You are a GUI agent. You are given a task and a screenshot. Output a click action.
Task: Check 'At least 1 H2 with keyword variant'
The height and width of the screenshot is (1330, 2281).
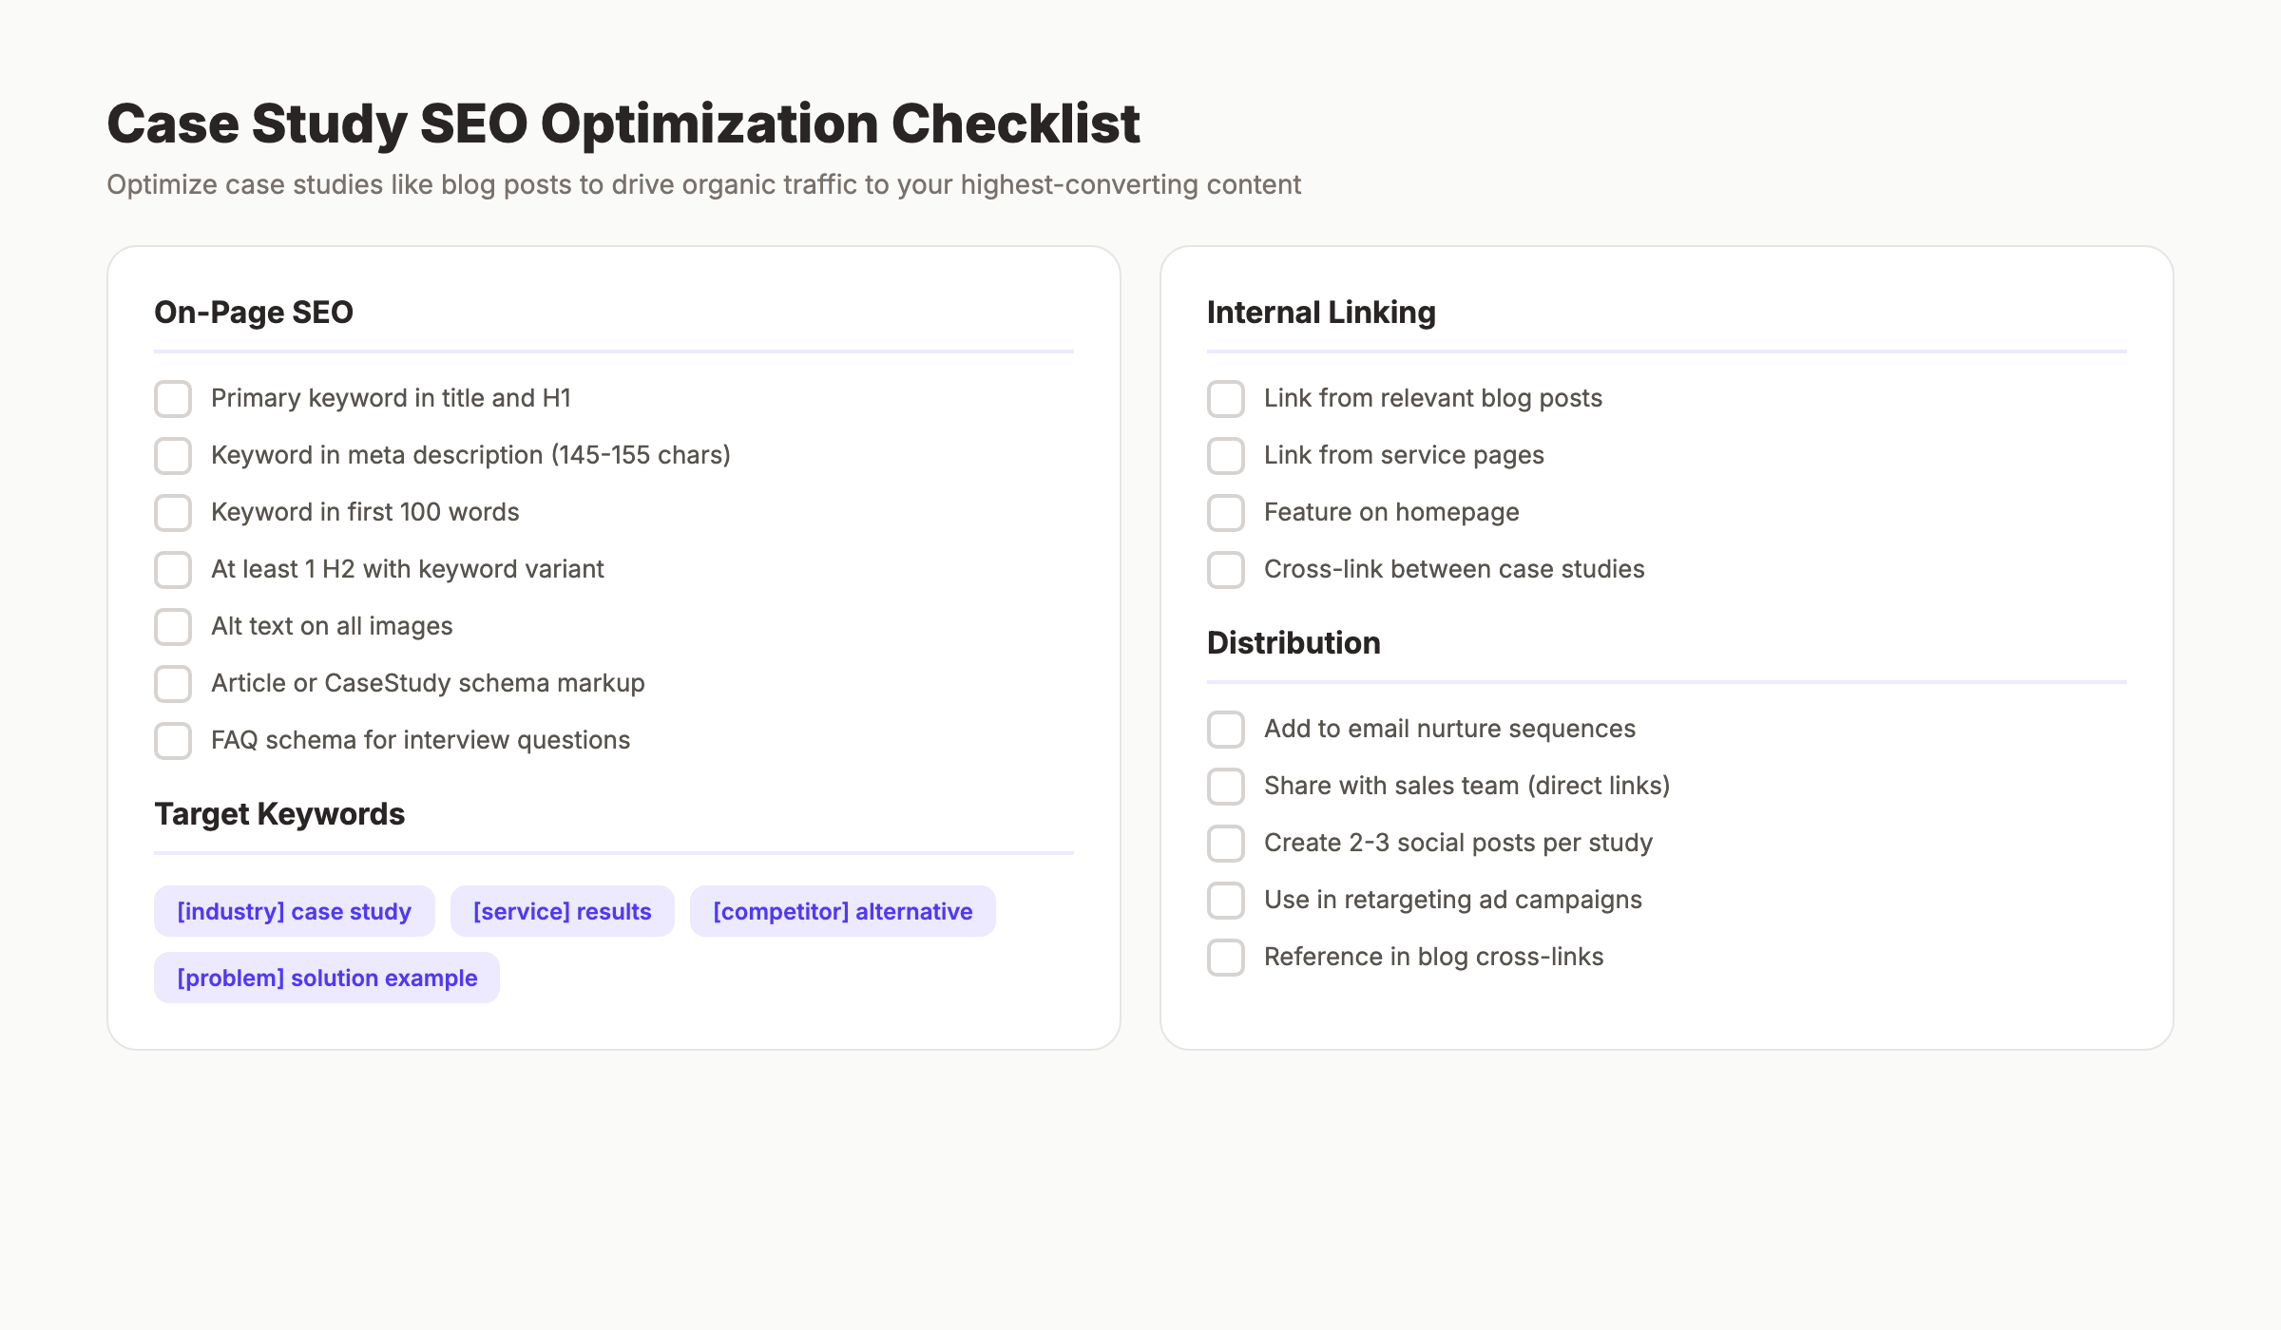(x=172, y=570)
